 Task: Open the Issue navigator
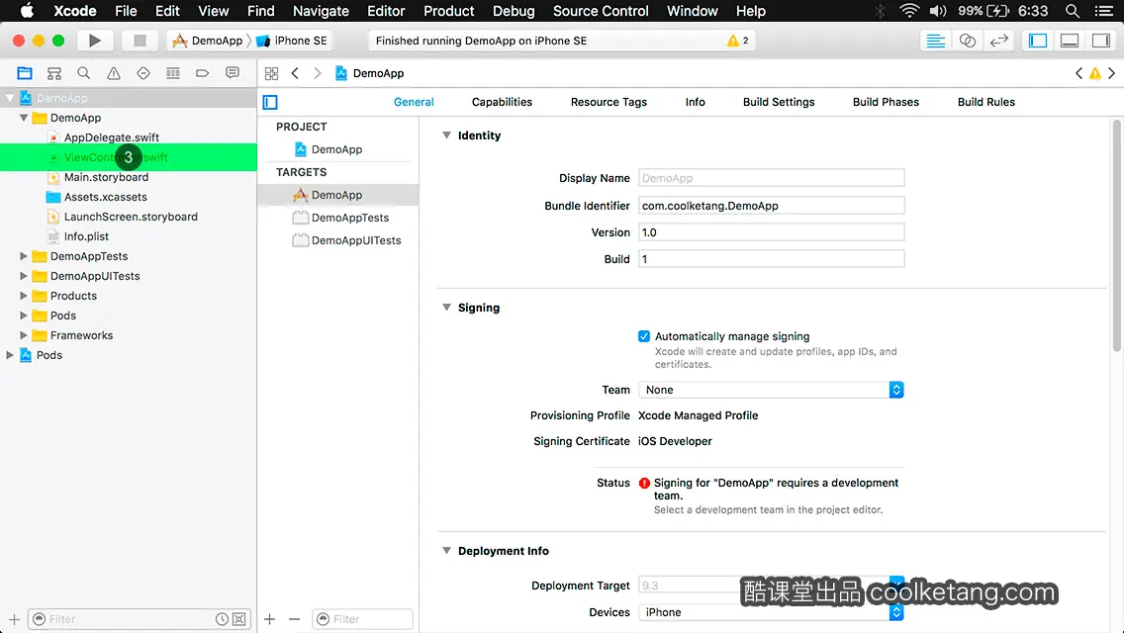[x=113, y=73]
